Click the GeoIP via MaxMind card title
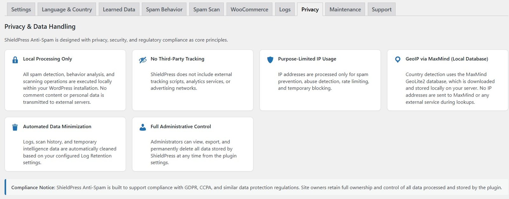 pyautogui.click(x=447, y=59)
